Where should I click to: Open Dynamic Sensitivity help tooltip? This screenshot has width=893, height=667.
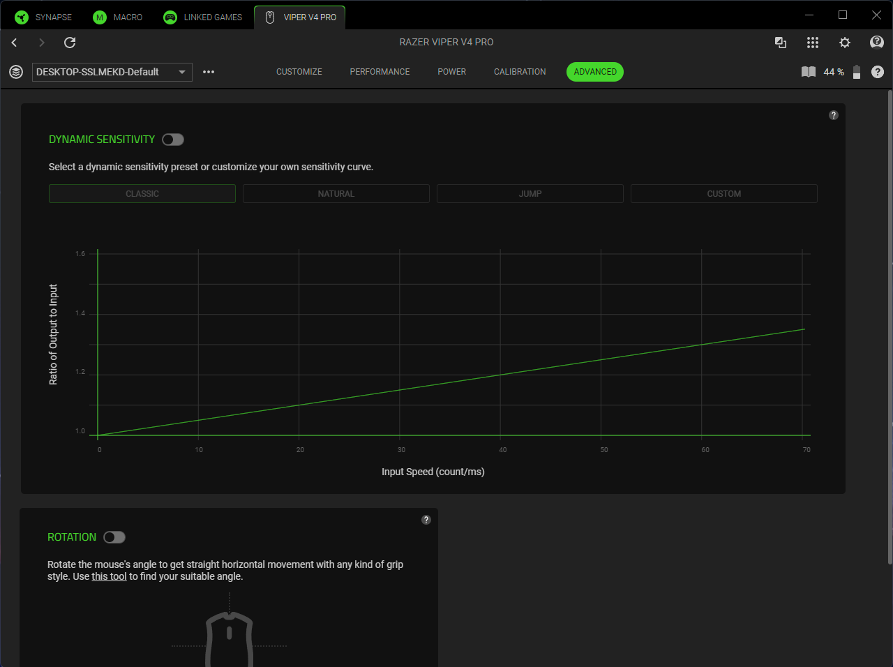tap(834, 115)
